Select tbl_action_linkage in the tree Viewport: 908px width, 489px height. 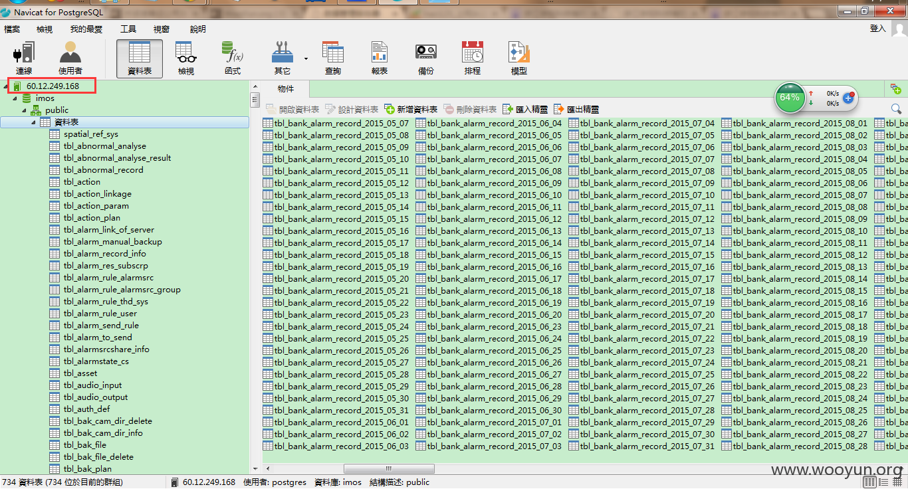click(98, 194)
